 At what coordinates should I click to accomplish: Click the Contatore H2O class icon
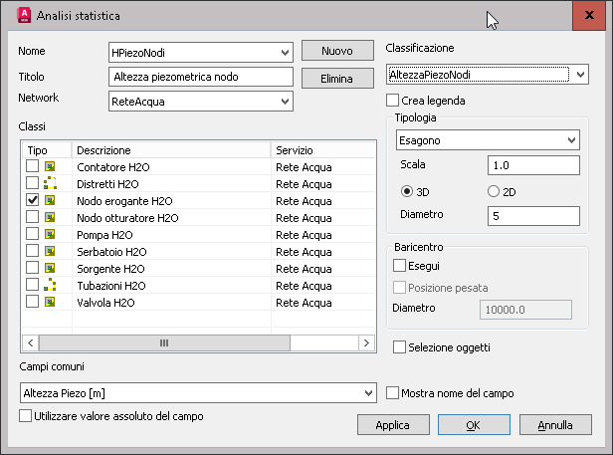[x=49, y=167]
